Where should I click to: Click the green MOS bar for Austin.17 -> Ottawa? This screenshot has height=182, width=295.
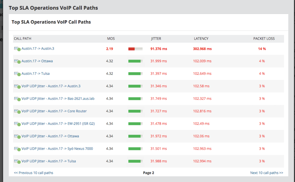click(135, 61)
